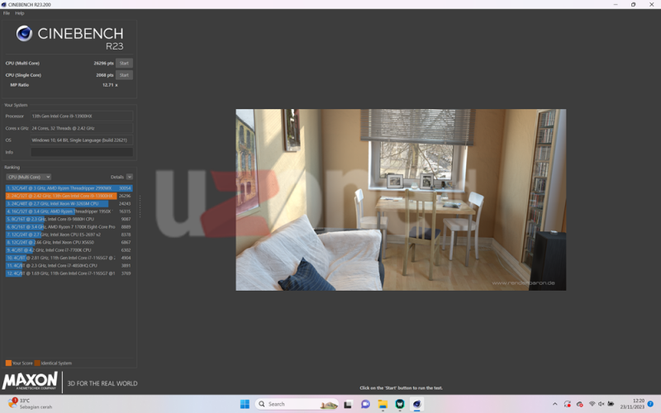This screenshot has height=413, width=661.
Task: Open the notification badge icon
Action: [x=650, y=404]
